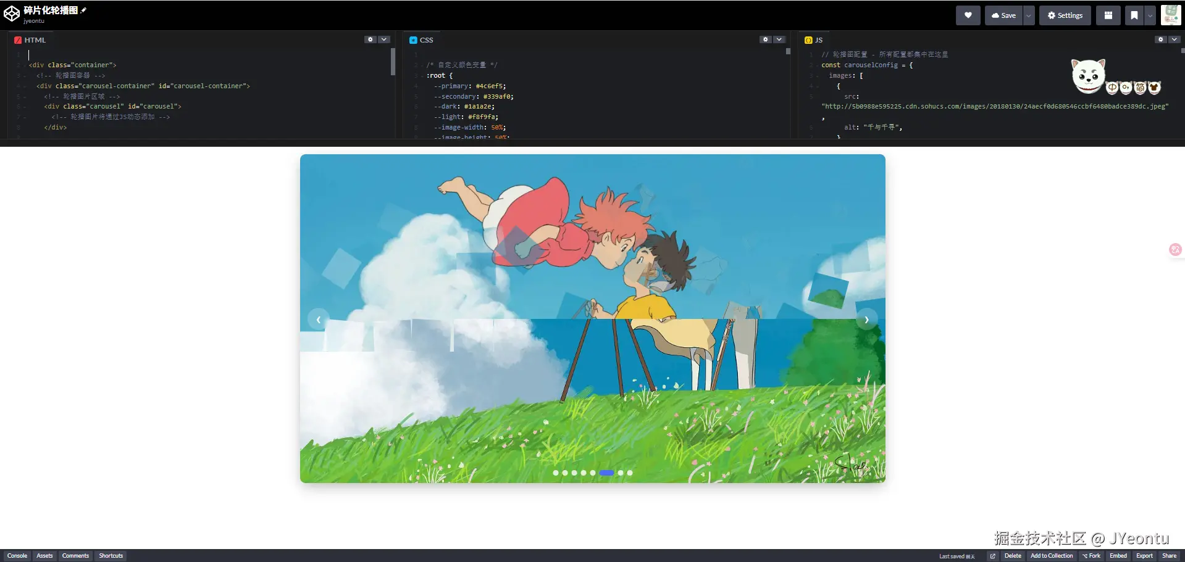This screenshot has height=562, width=1185.
Task: Open HTML editor settings gear
Action: pos(371,39)
